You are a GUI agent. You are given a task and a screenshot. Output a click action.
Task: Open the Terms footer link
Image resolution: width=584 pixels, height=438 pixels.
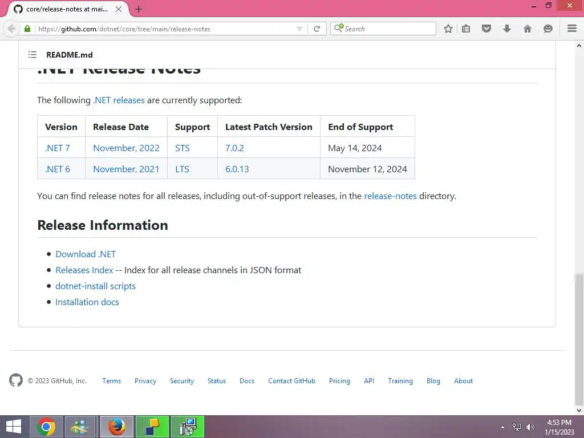click(112, 380)
